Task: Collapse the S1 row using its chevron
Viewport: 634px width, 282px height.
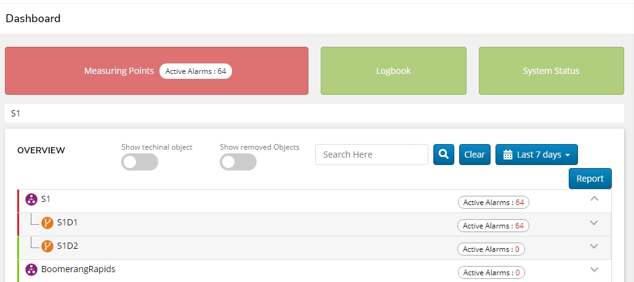Action: click(594, 199)
